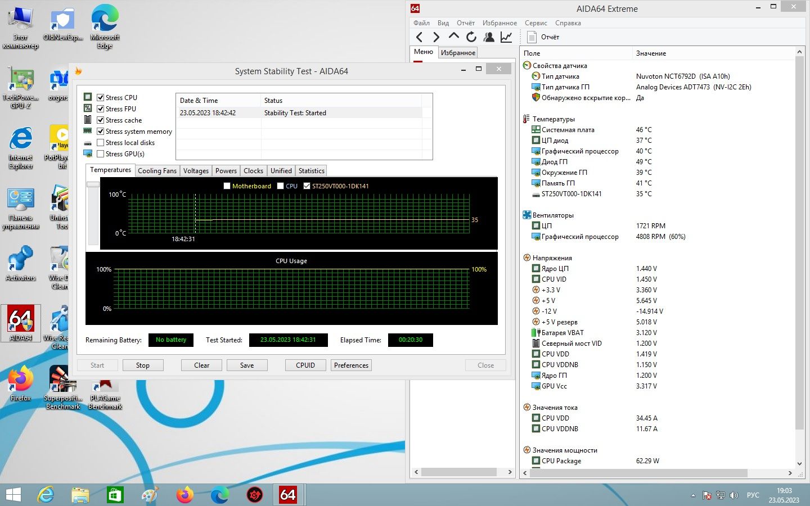Uncheck Stress cache
The image size is (810, 506).
100,120
